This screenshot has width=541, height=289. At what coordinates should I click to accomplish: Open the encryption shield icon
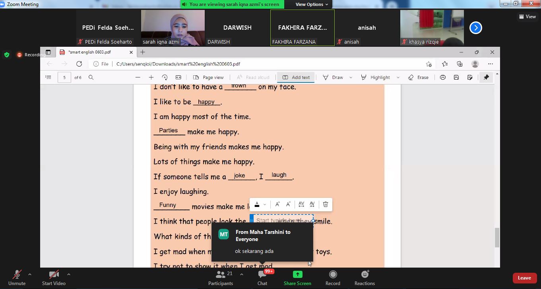7,55
